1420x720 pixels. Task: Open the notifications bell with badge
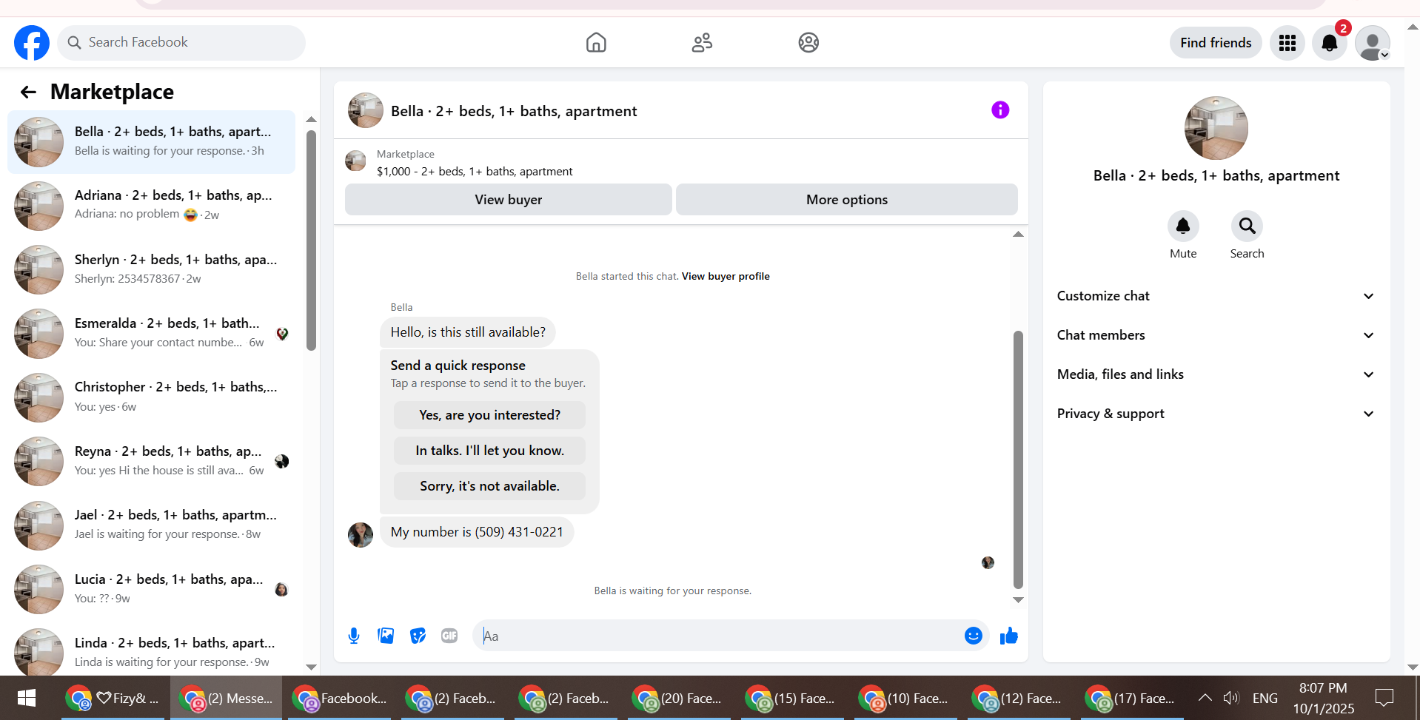tap(1330, 43)
